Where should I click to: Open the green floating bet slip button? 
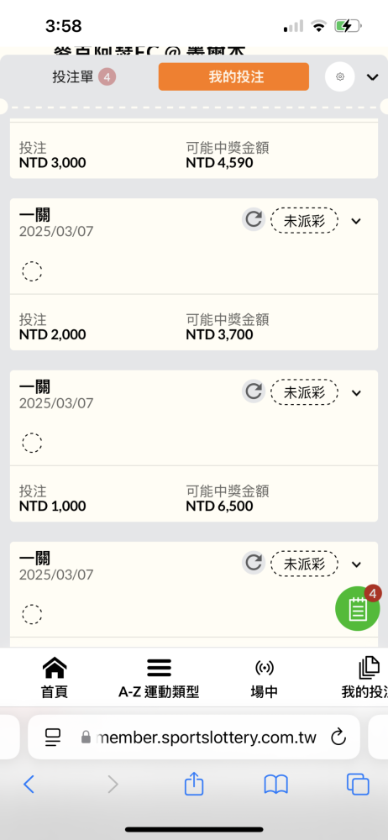pos(358,608)
